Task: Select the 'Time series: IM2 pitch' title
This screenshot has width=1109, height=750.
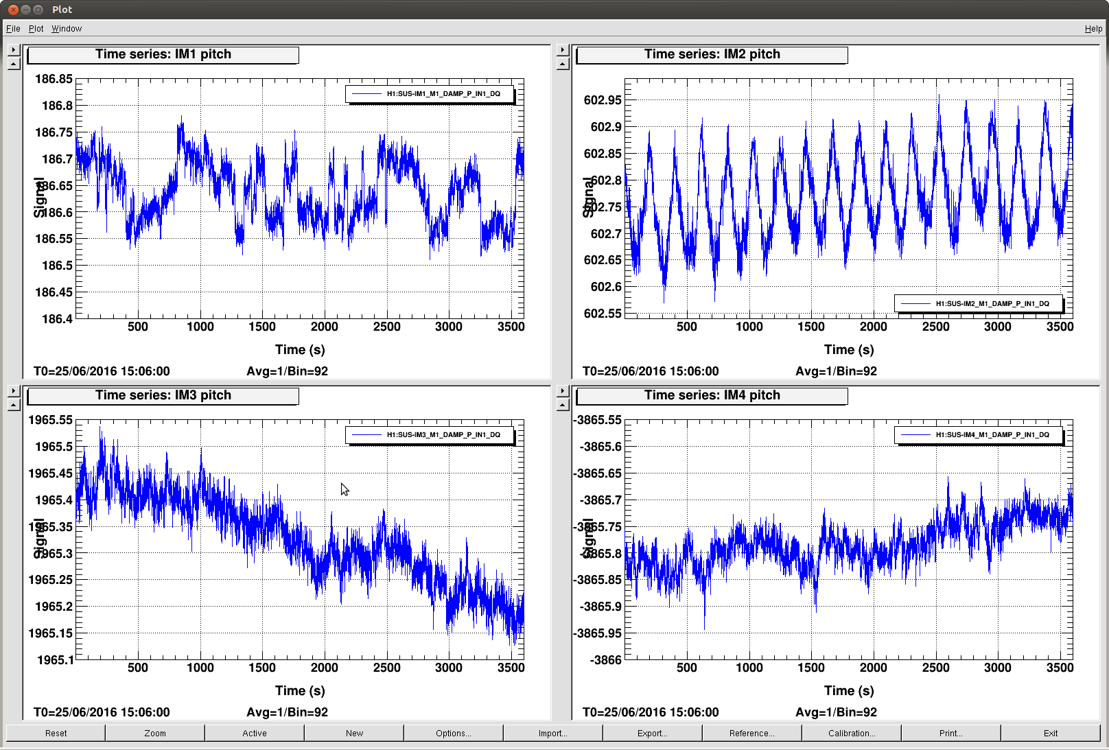Action: 712,54
